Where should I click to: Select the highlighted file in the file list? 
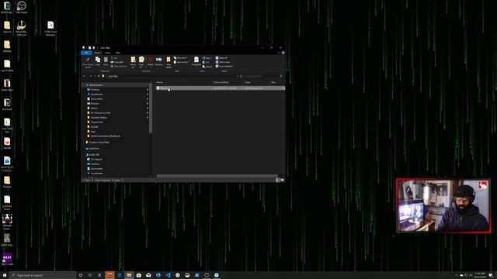point(220,88)
